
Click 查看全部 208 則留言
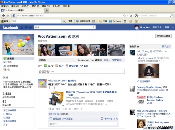(63, 119)
